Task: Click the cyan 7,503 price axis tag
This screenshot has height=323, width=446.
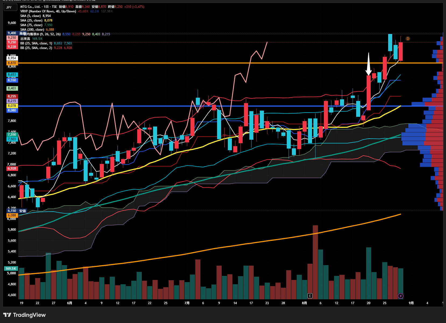Action: [12, 139]
